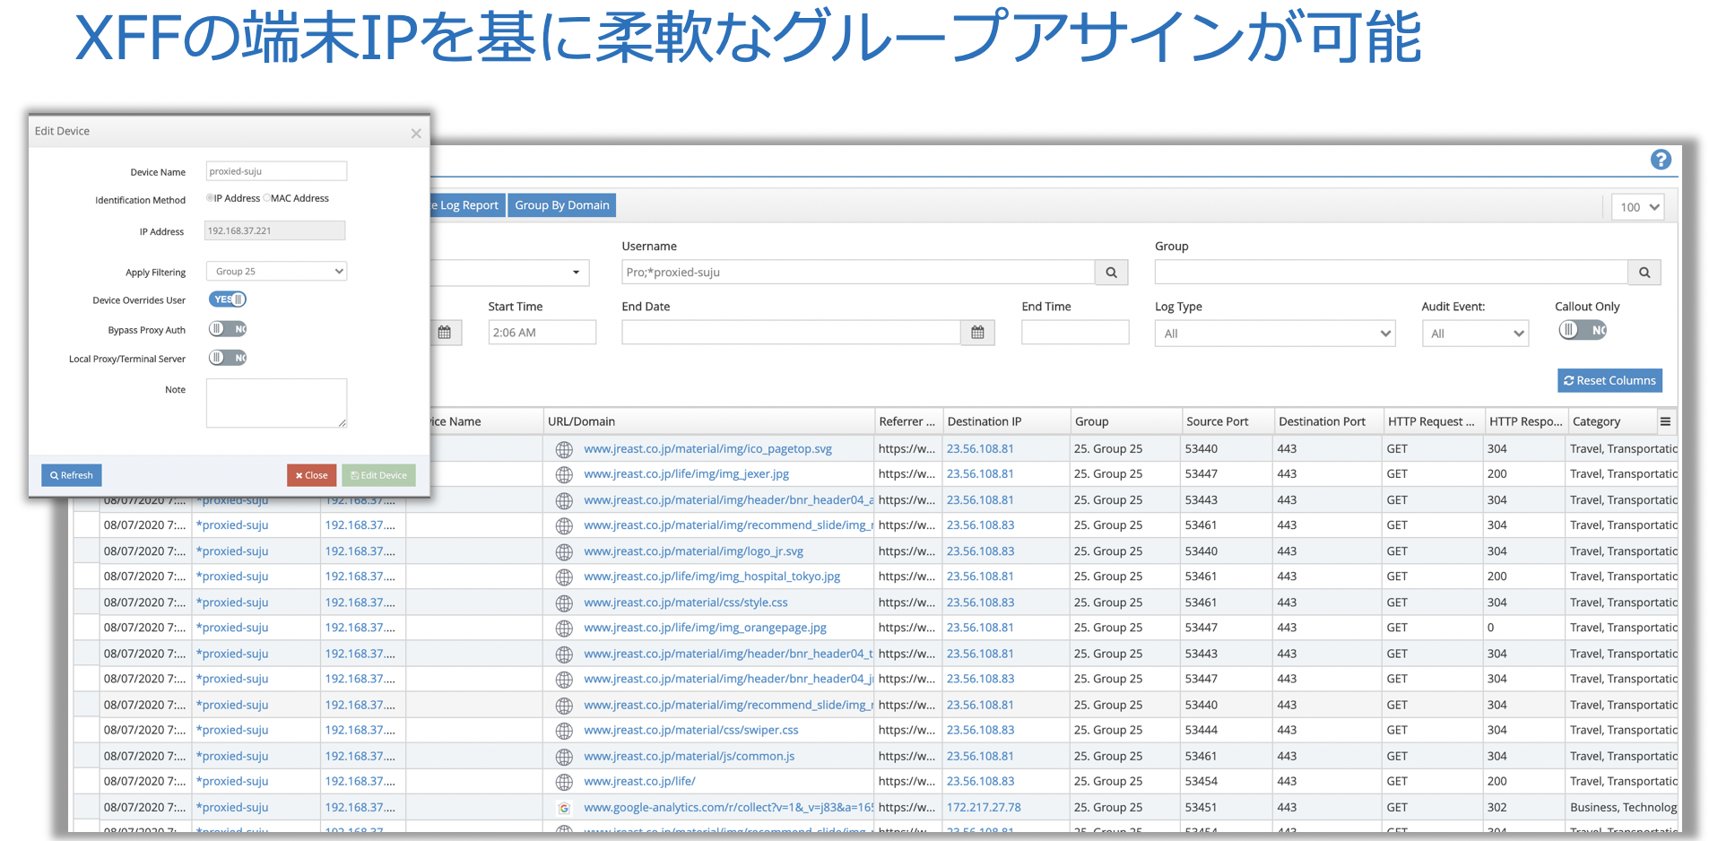Click the green Edit Device button

[378, 475]
